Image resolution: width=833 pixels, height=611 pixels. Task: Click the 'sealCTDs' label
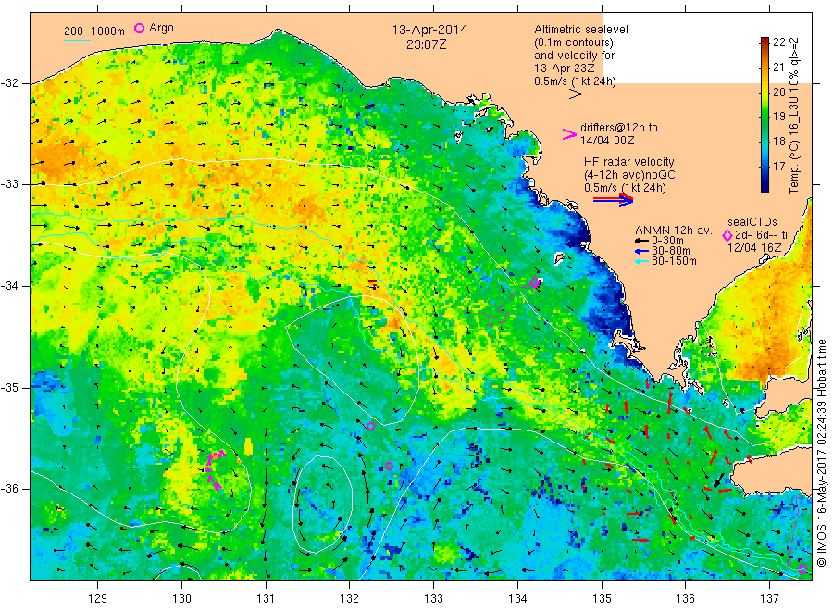752,222
